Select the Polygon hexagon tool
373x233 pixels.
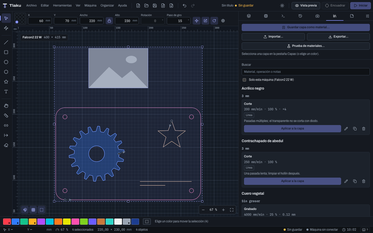(6, 72)
